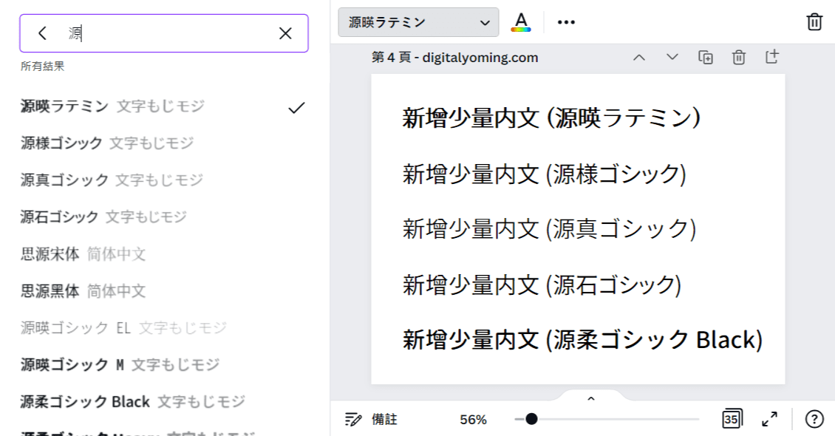Open presentation mode with the fullscreen icon
835x436 pixels.
770,419
